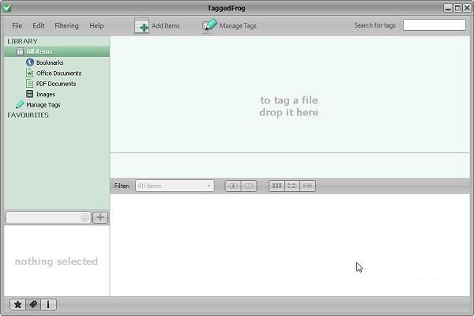
Task: Select Office Documents in library tree
Action: (59, 73)
